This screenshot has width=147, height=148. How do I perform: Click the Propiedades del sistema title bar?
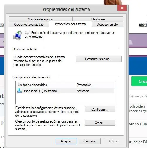(66, 9)
